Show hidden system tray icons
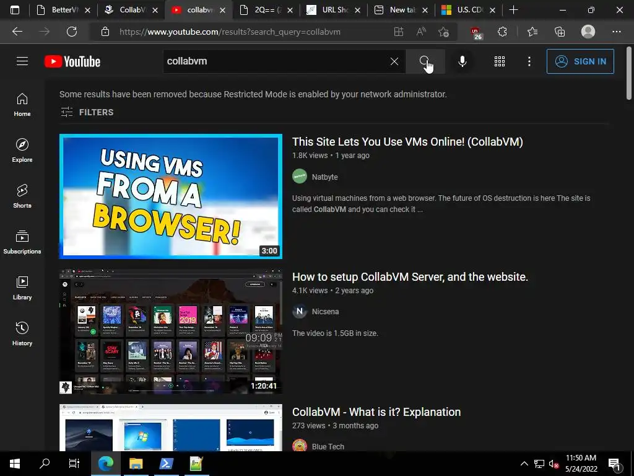This screenshot has width=634, height=476. [x=524, y=464]
